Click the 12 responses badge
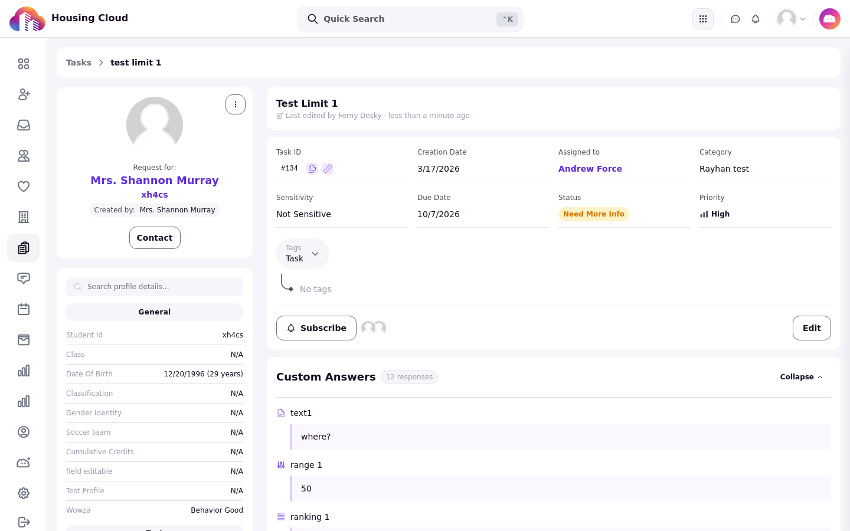Screen dimensions: 850x531 click(x=409, y=377)
